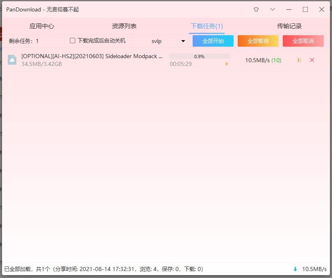Click the PanDownload window title text
Screen dimensions: 332x278
[x=43, y=9]
